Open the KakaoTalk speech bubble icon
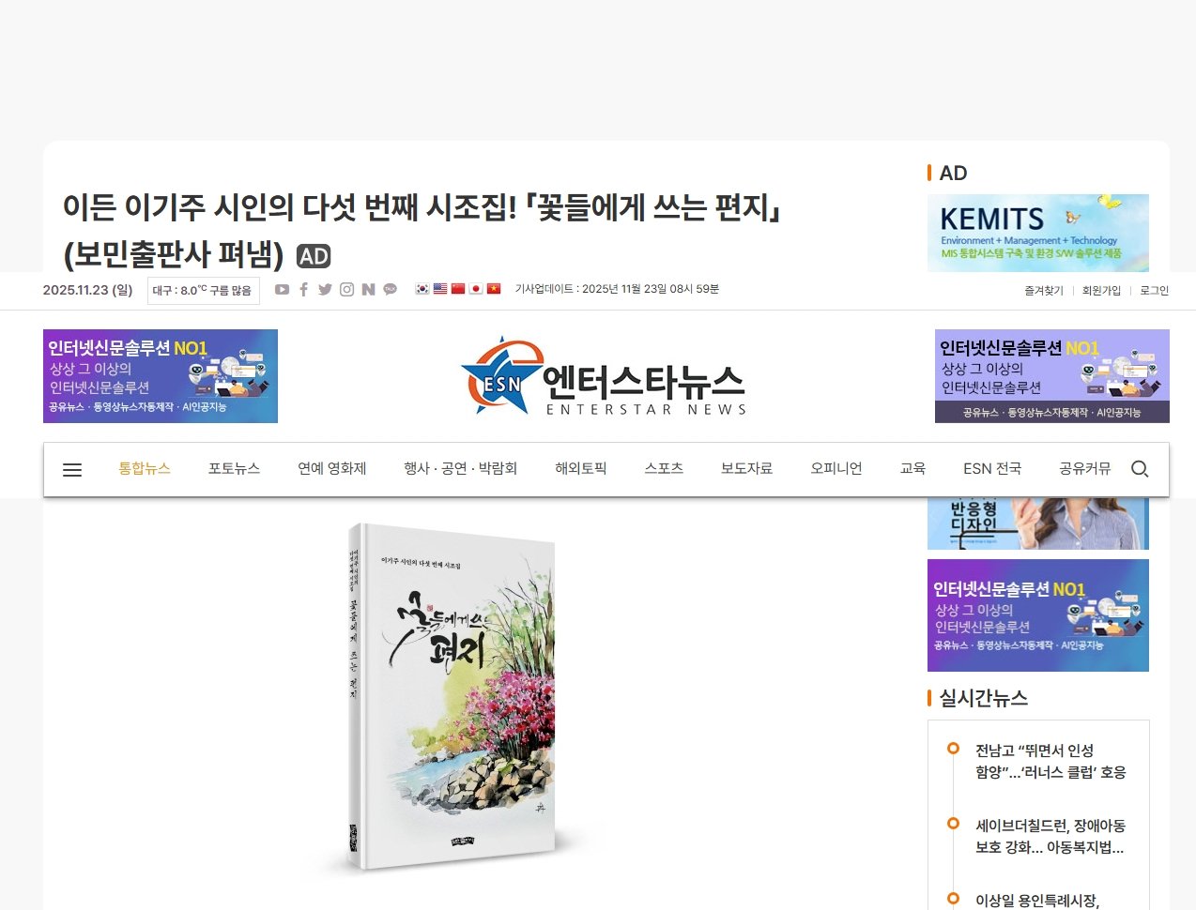This screenshot has height=910, width=1196. click(390, 290)
